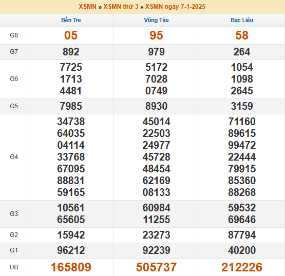This screenshot has width=285, height=276.
Task: Click G2 result 15942
Action: tap(71, 235)
